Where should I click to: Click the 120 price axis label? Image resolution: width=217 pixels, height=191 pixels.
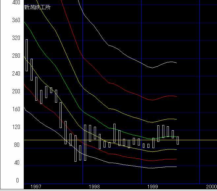point(7,127)
